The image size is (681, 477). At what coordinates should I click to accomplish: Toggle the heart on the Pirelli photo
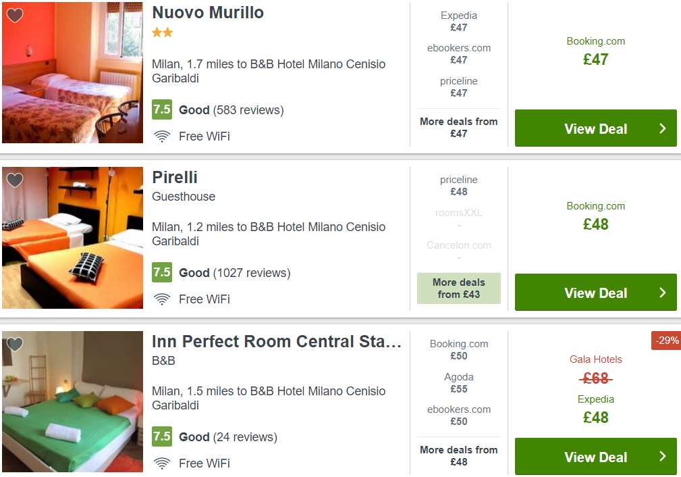click(15, 180)
